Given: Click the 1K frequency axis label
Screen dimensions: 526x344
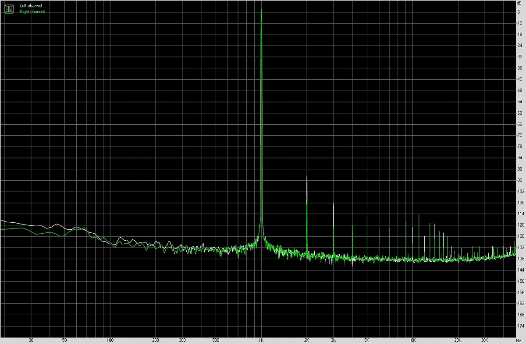Looking at the screenshot, I should coord(262,339).
